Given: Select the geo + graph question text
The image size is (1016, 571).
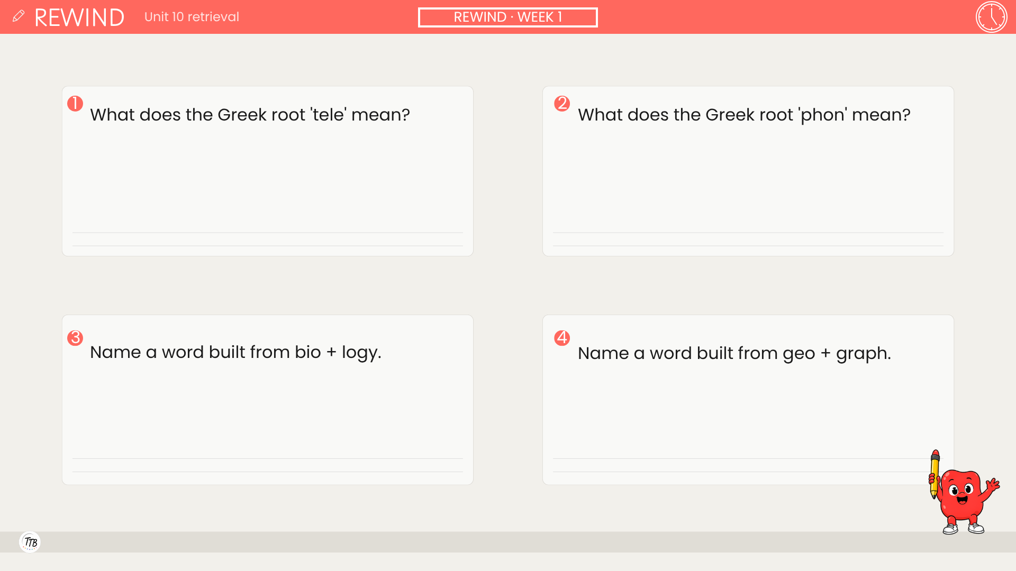Looking at the screenshot, I should coord(734,354).
